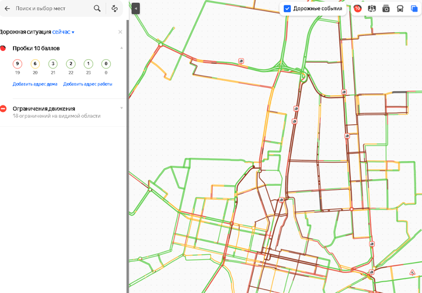Click the back arrow in the search bar

(x=7, y=9)
